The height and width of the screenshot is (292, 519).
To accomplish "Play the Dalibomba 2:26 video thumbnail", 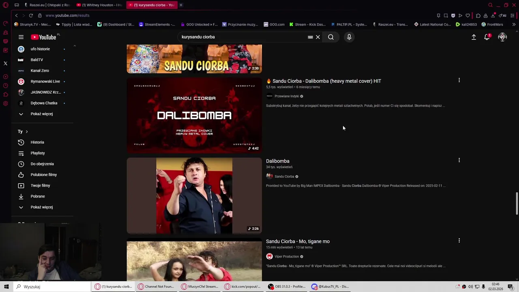I will [194, 195].
